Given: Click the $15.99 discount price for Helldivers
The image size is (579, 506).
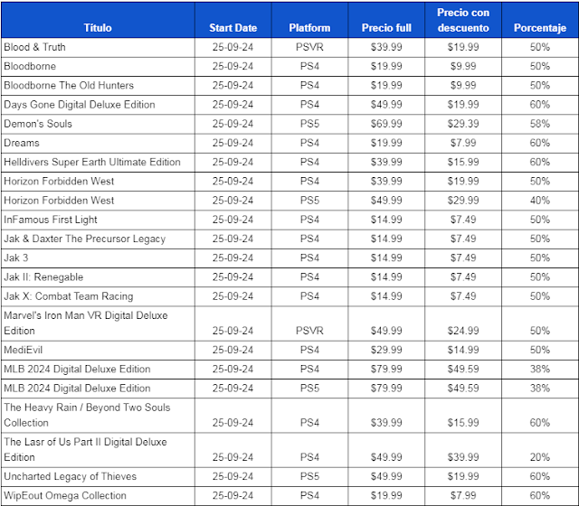Looking at the screenshot, I should pos(463,163).
